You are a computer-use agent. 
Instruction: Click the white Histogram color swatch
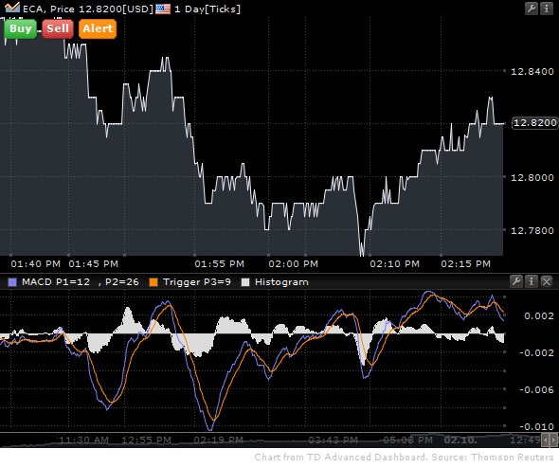[245, 282]
